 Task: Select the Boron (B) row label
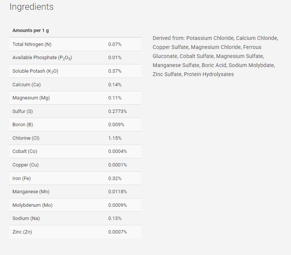pyautogui.click(x=23, y=125)
